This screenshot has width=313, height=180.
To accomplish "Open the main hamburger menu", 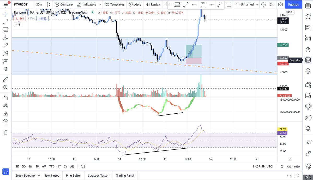I will pyautogui.click(x=5, y=4).
